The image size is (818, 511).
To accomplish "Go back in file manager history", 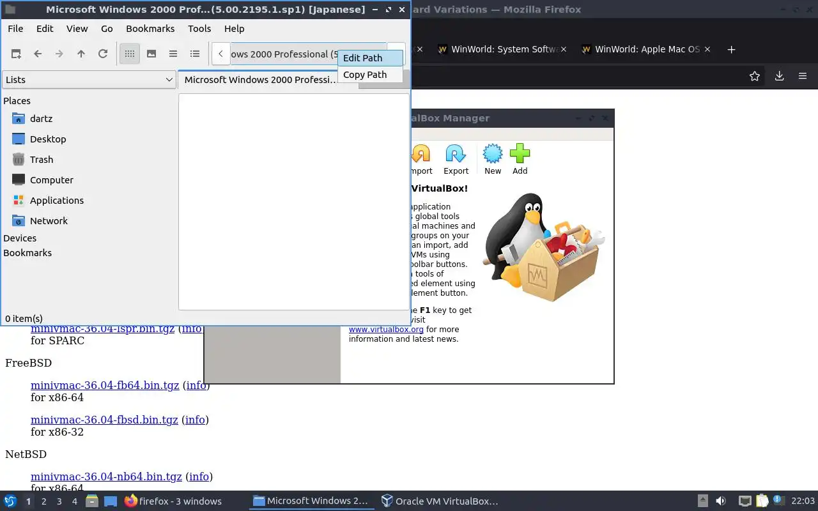I will point(38,54).
